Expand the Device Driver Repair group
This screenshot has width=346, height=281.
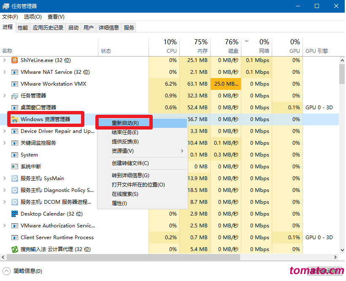point(4,131)
